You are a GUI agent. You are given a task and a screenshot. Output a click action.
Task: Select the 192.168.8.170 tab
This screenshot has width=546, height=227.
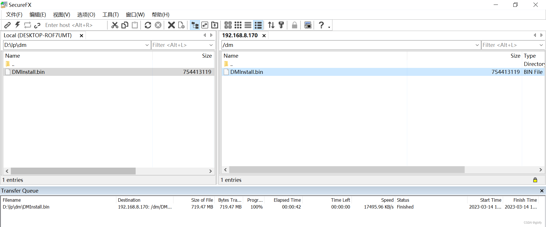pyautogui.click(x=240, y=35)
